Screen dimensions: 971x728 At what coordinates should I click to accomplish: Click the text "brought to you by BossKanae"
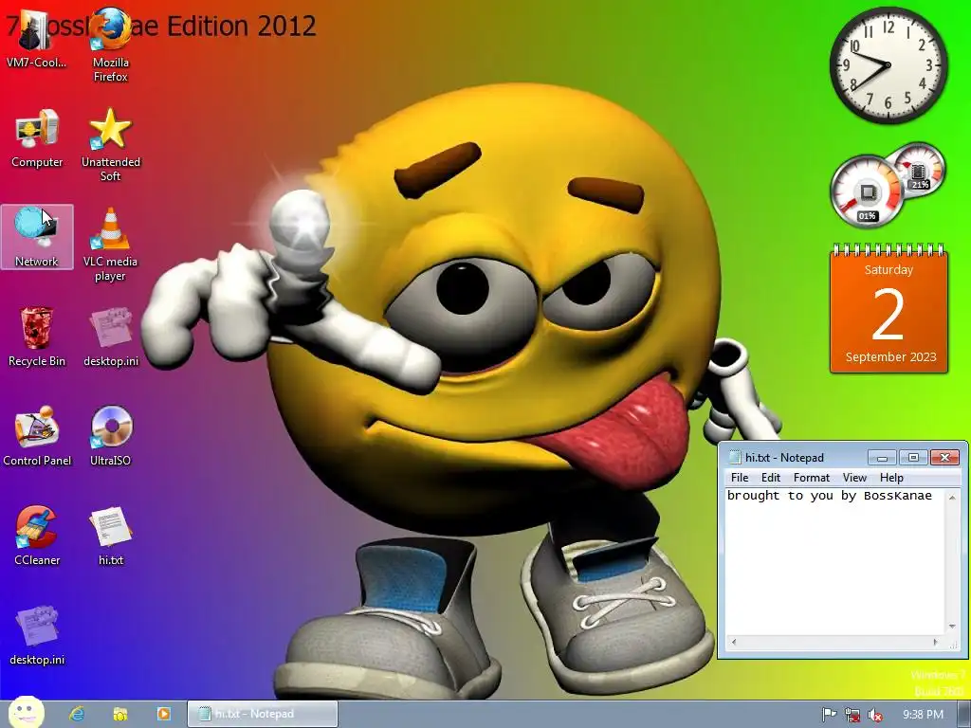tap(829, 495)
